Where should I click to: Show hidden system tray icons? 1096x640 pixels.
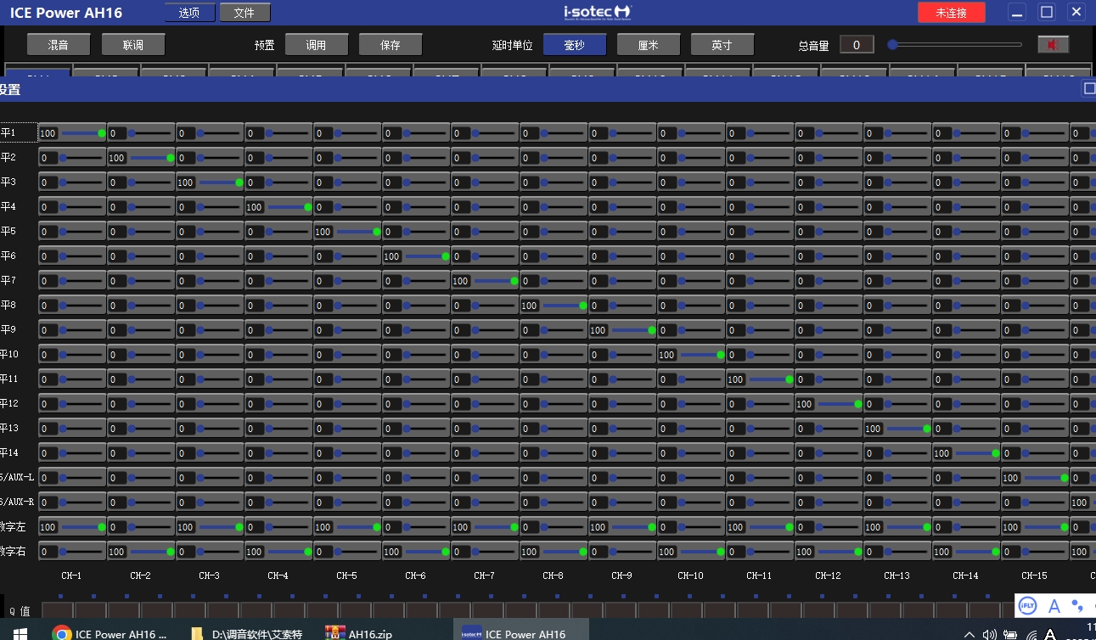pos(970,634)
